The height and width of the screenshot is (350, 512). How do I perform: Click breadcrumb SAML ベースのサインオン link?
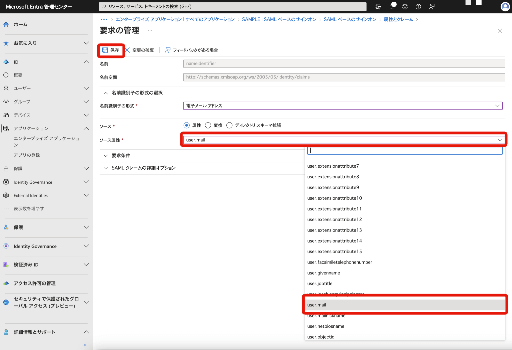(x=350, y=19)
